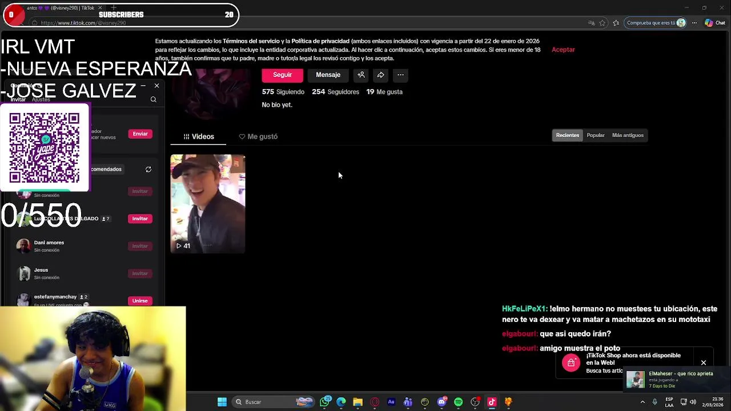Click Dani amores' avatar in the list
The width and height of the screenshot is (731, 411).
23,246
